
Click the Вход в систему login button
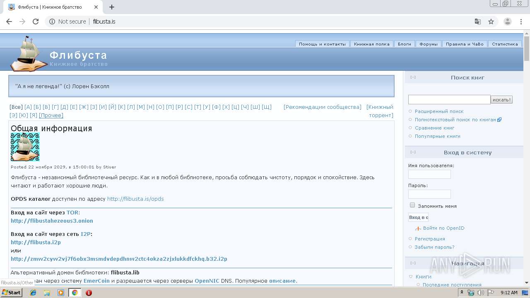coord(418,217)
